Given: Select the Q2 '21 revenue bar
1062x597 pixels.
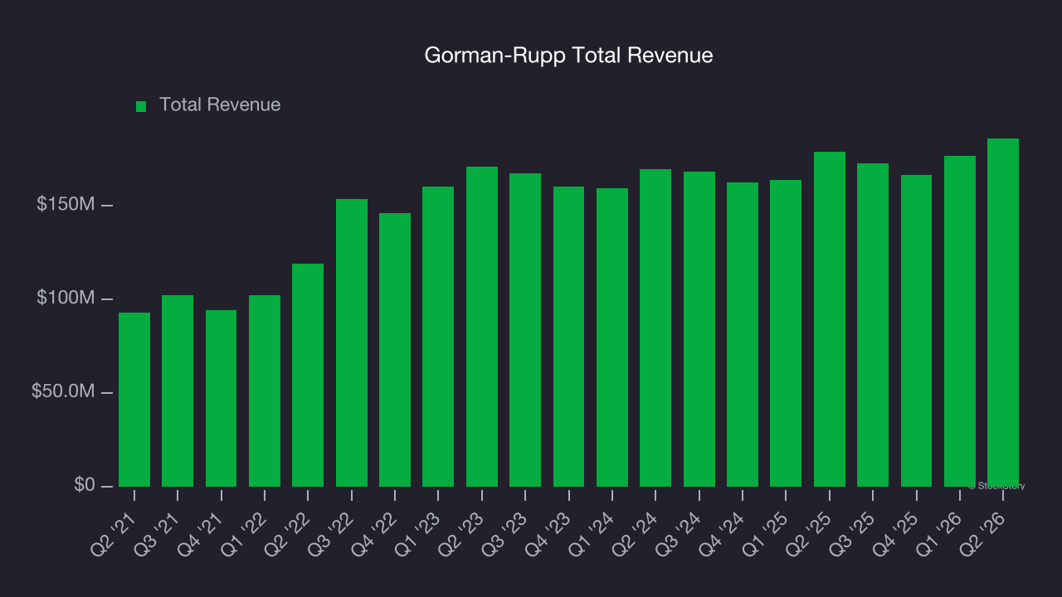Looking at the screenshot, I should pyautogui.click(x=134, y=400).
